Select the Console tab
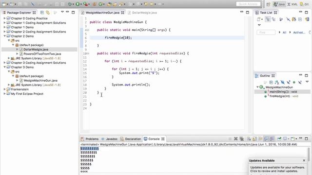The width and height of the screenshot is (312, 175). tap(154, 139)
